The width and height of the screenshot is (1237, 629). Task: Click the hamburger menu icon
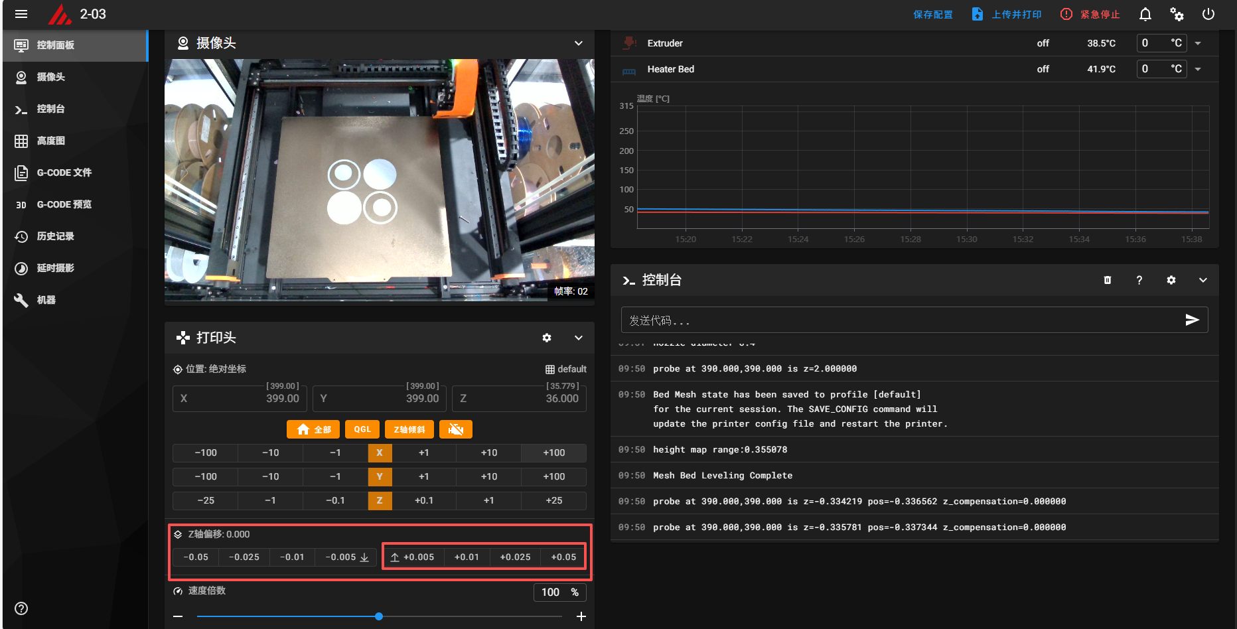pos(21,14)
